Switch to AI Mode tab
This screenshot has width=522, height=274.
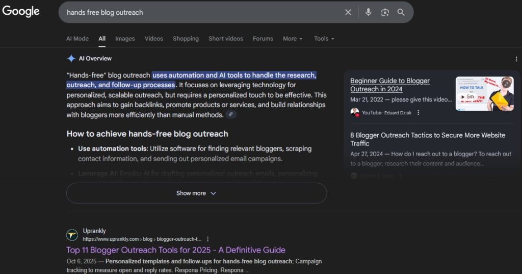click(77, 39)
